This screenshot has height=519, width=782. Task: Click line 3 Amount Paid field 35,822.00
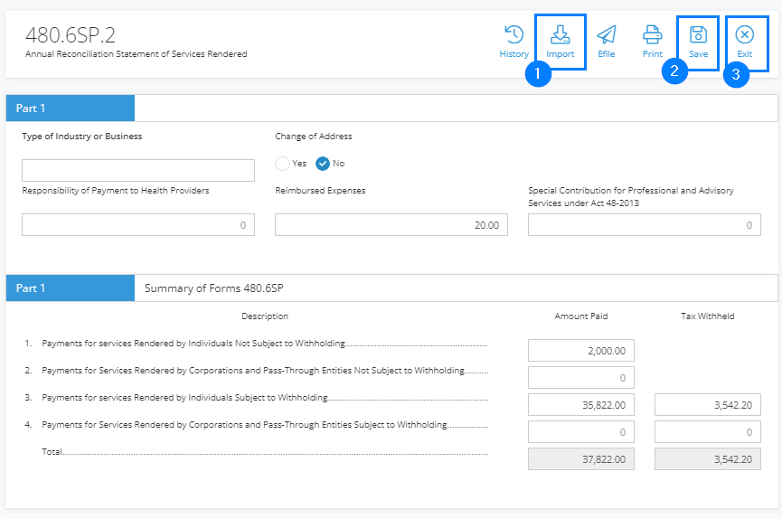581,405
